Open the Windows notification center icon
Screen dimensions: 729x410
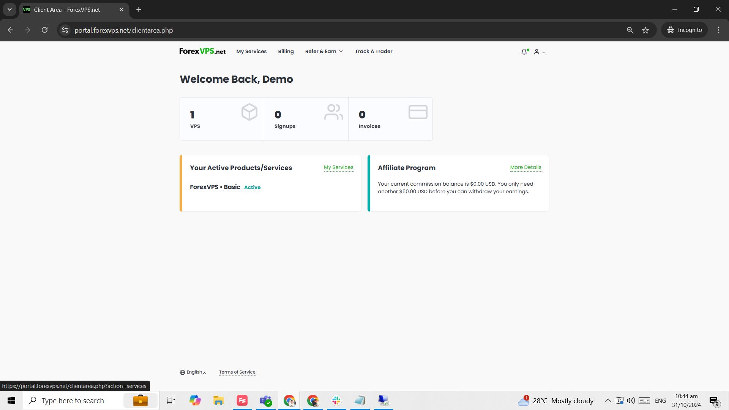715,401
